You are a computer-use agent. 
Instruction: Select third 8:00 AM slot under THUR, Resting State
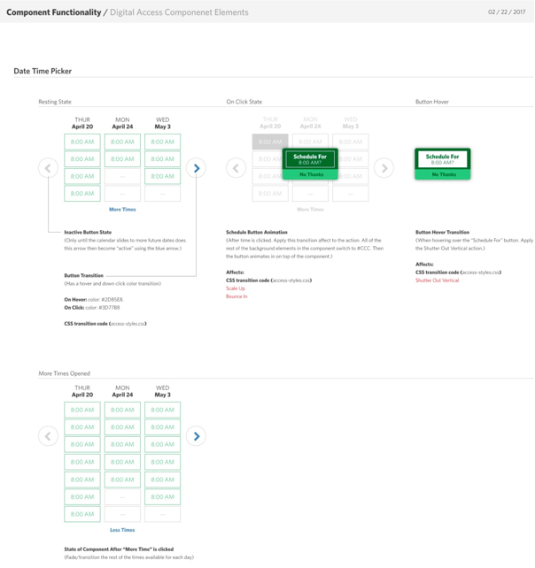coord(82,176)
